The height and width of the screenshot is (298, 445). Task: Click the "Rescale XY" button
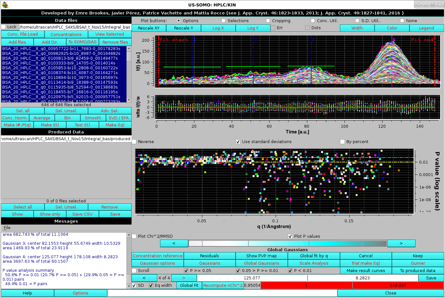coord(149,28)
